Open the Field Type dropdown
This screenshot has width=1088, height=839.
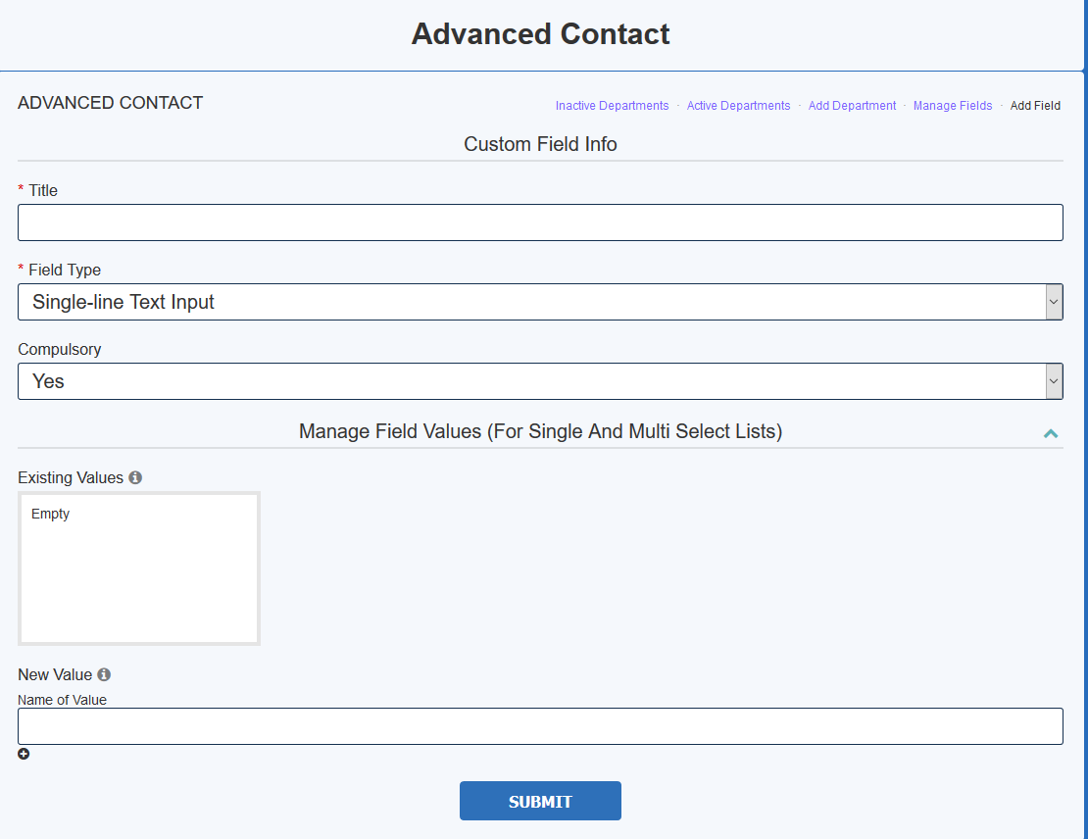[540, 302]
